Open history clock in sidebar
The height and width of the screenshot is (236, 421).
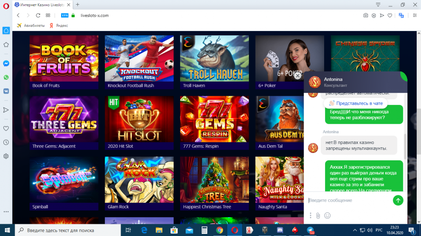tap(6, 142)
